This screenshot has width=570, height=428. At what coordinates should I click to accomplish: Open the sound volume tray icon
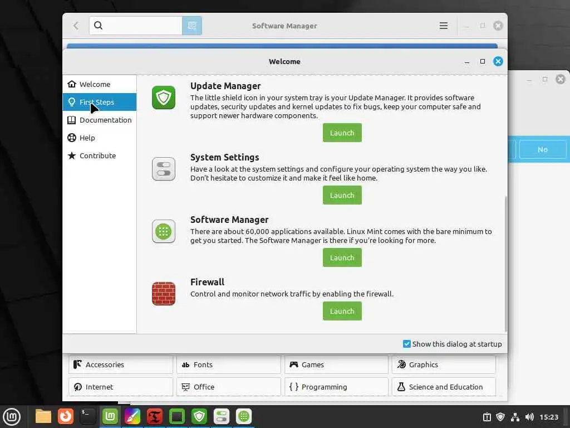coord(529,417)
